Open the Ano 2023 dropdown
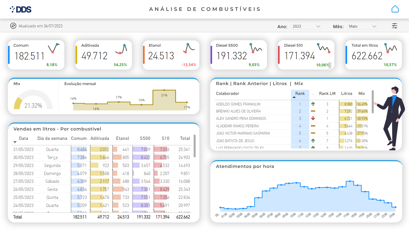Viewport: 409px width, 230px height. pyautogui.click(x=306, y=26)
